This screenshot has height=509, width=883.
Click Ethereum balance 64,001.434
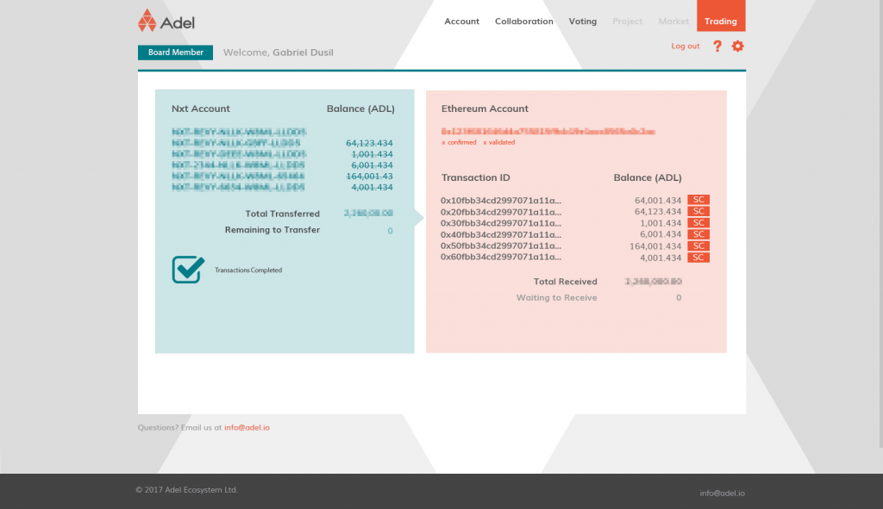tap(658, 200)
